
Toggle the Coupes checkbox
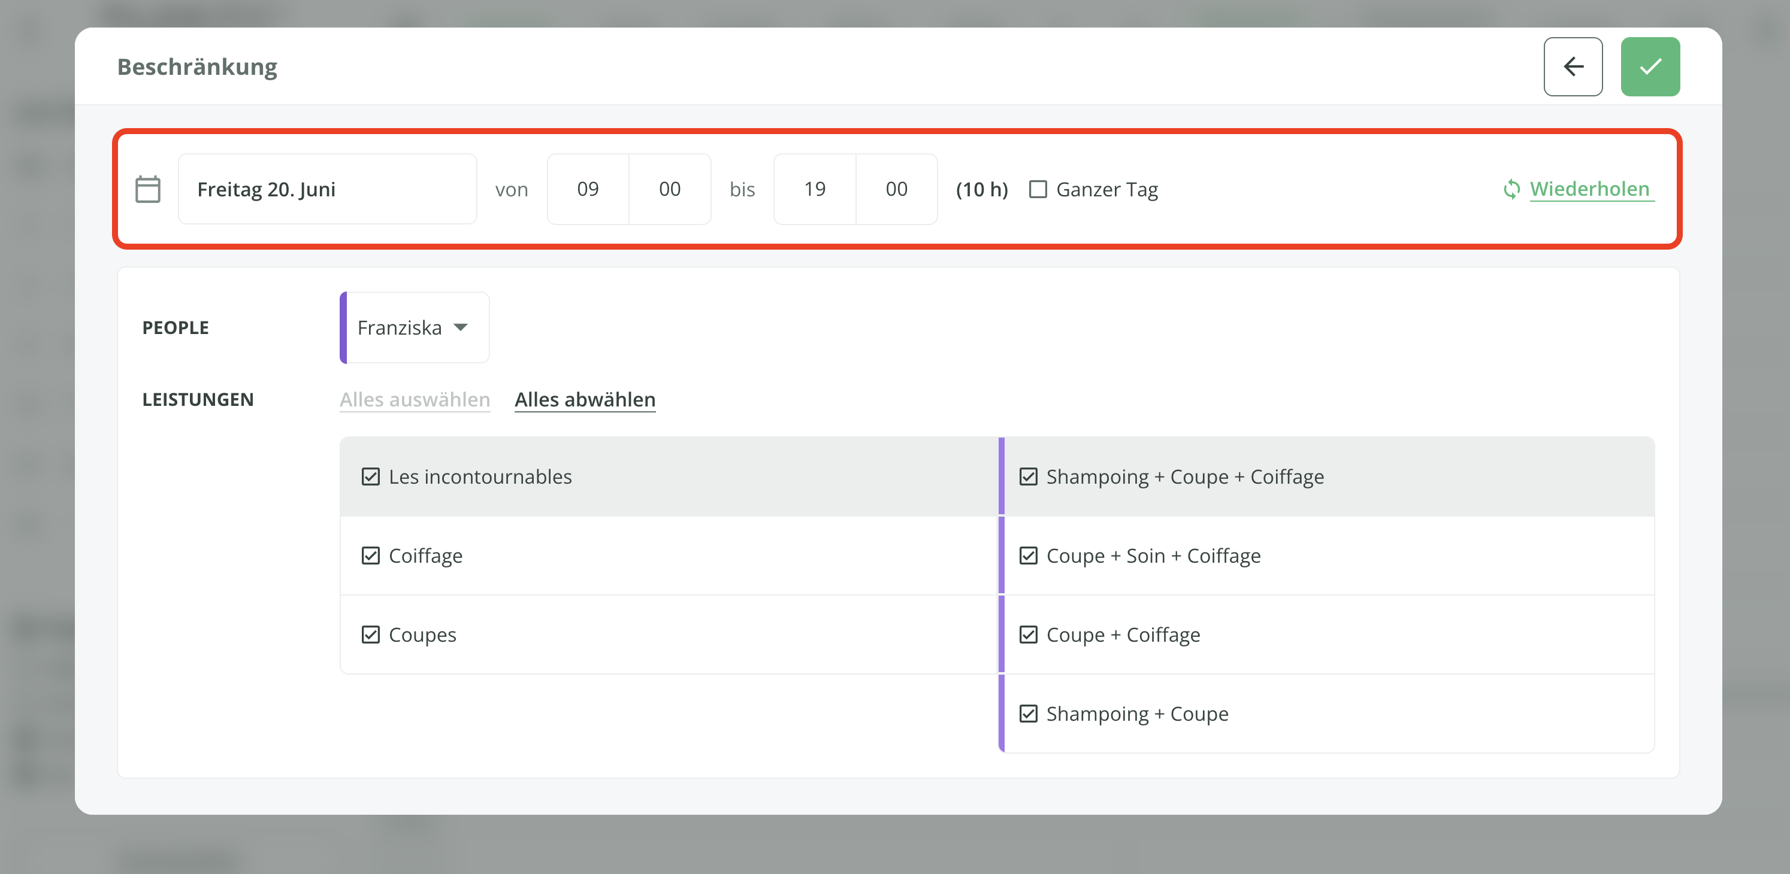tap(370, 635)
